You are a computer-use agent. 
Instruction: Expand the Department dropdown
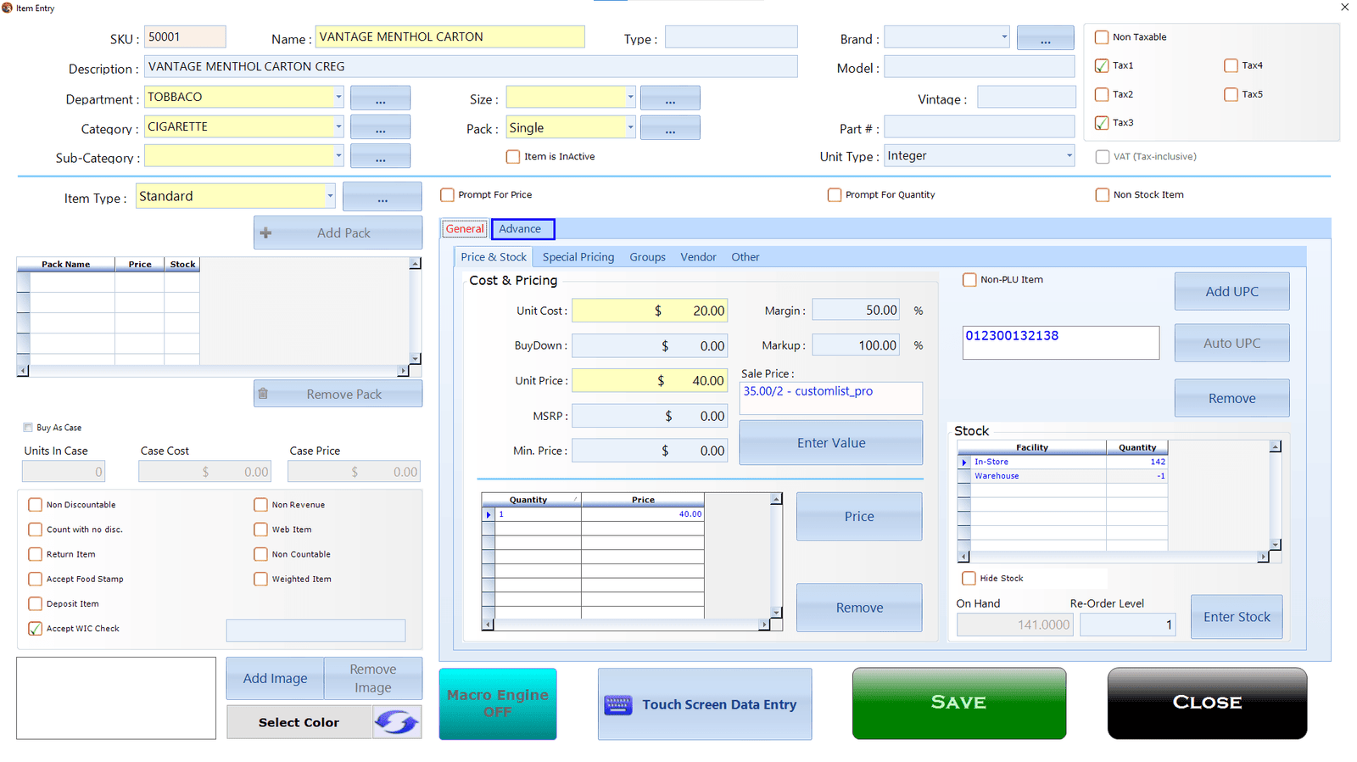click(x=338, y=97)
